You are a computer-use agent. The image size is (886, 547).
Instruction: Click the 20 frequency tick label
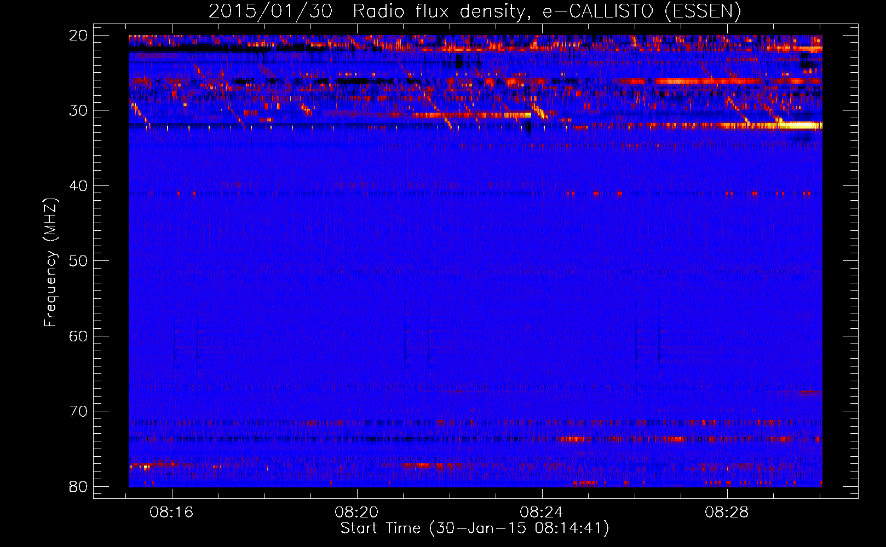[78, 36]
